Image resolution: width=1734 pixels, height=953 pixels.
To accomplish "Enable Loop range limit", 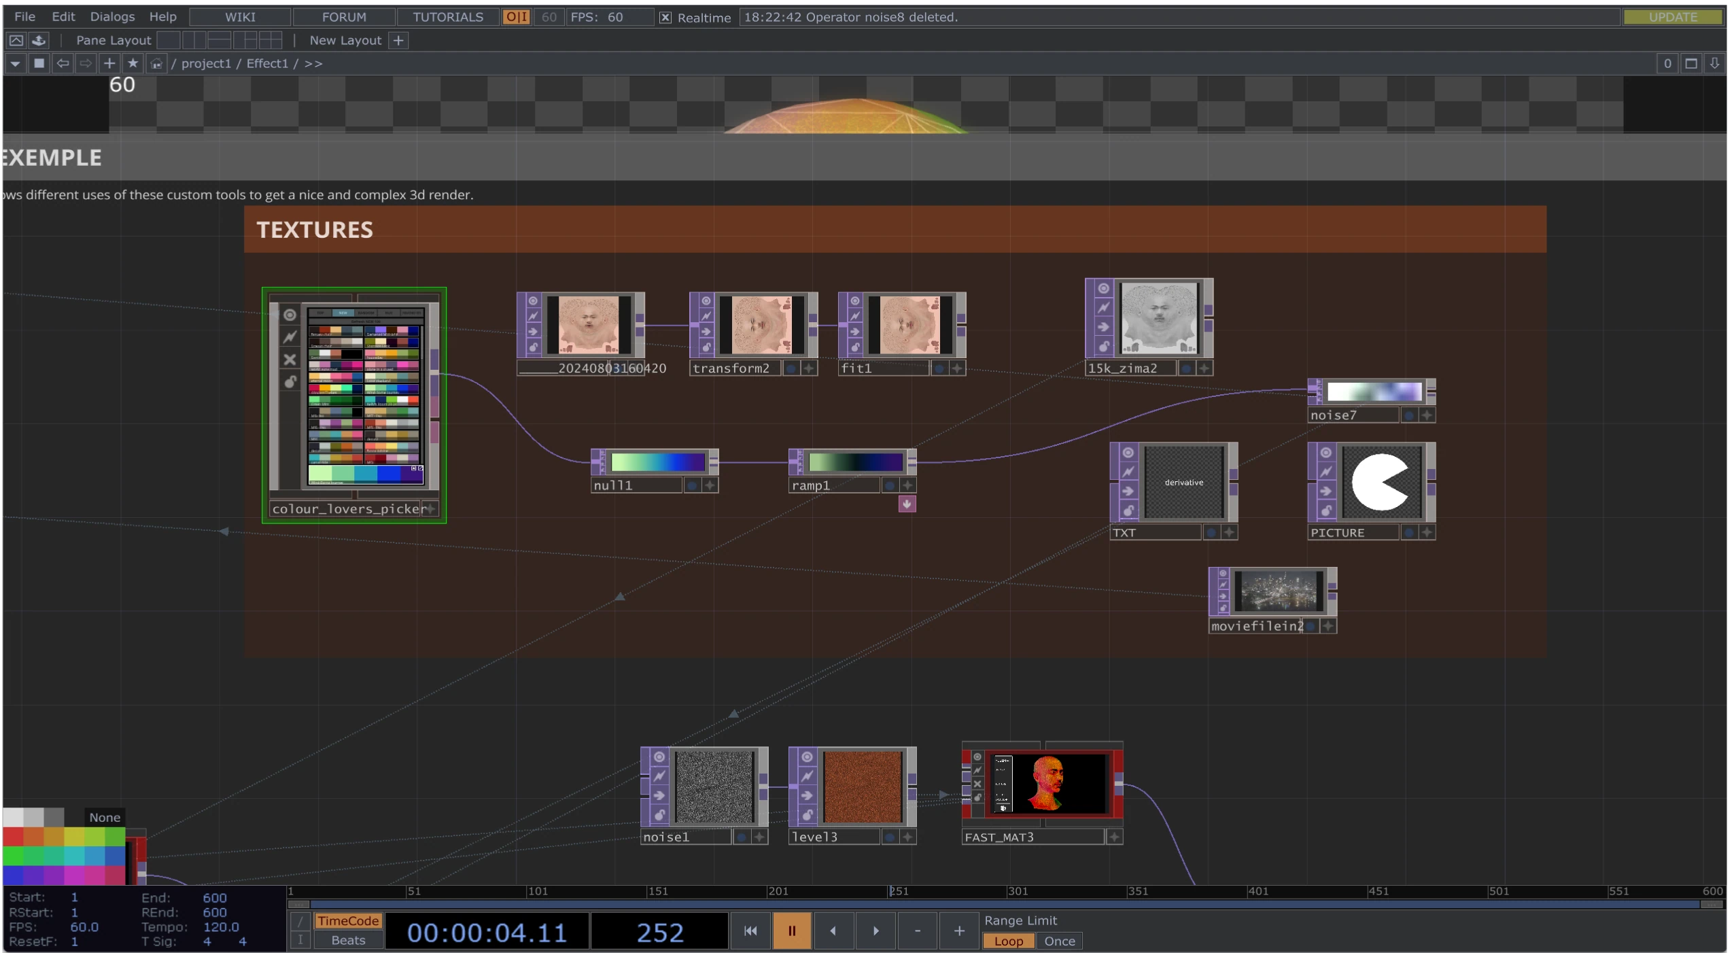I will (x=1008, y=941).
